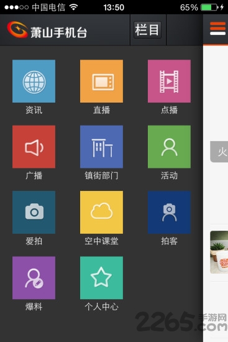
Task: Tap the gray 火 button at right edge
Action: point(219,152)
